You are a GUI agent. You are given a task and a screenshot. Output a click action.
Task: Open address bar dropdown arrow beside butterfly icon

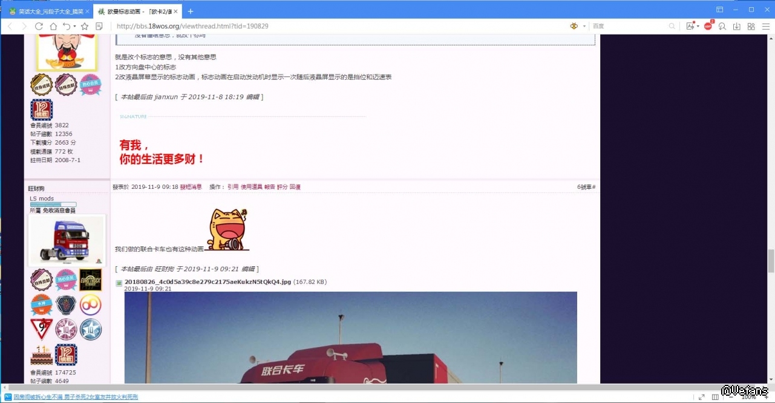pyautogui.click(x=584, y=27)
